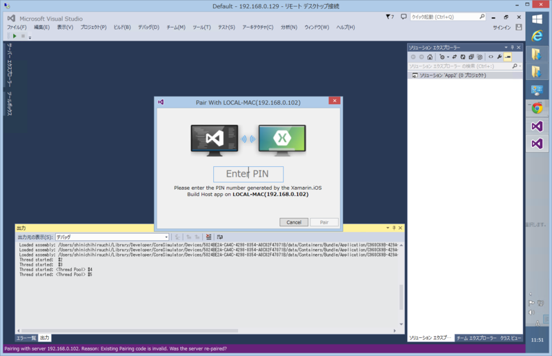
Task: Click the Refresh icon in Solution Explorer
Action: point(463,57)
